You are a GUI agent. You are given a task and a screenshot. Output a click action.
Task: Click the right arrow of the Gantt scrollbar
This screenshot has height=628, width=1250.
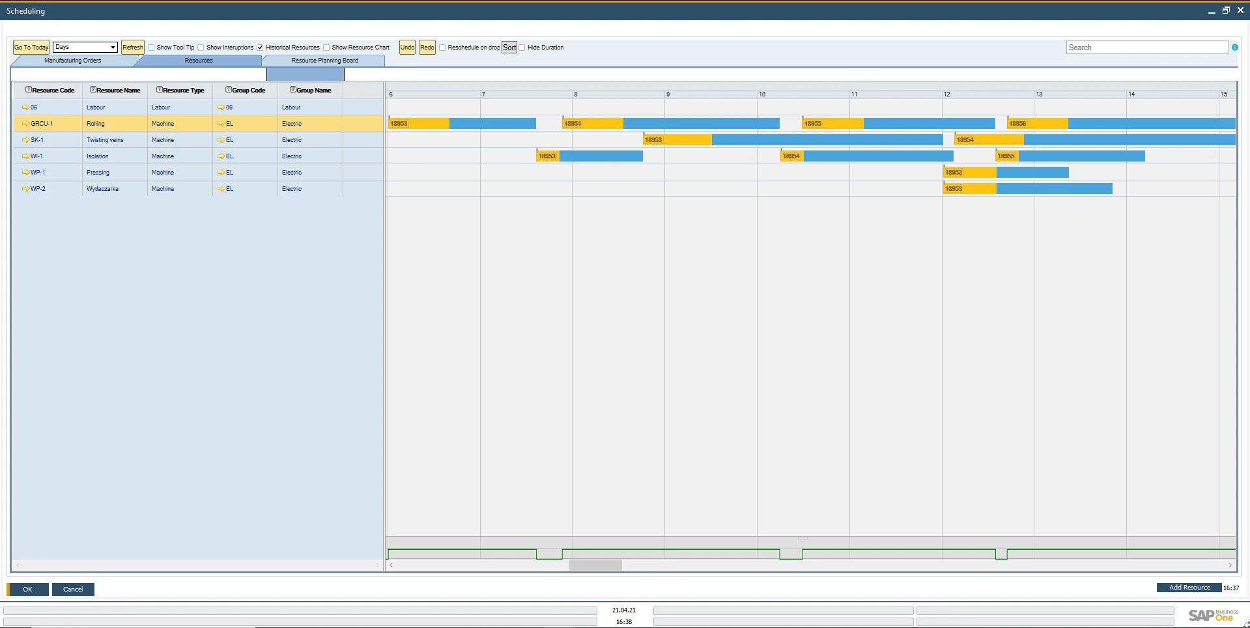pos(1230,565)
